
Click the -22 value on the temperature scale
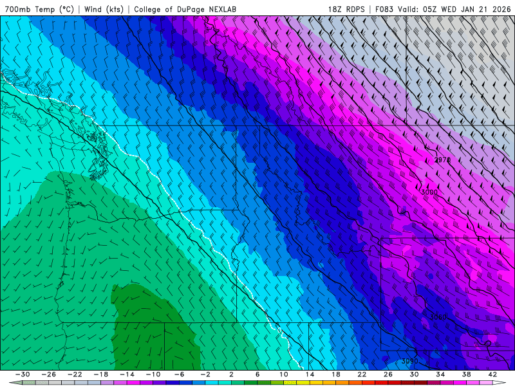[x=75, y=374]
